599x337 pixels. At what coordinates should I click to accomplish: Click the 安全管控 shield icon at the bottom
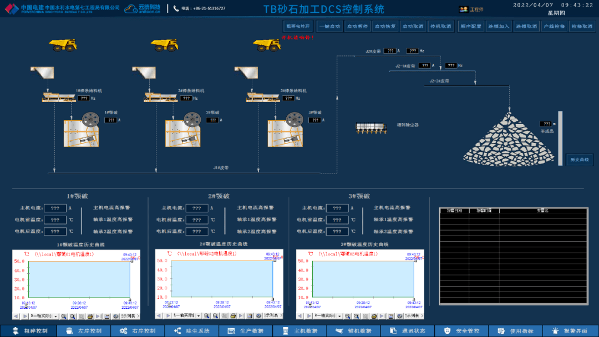tap(446, 330)
